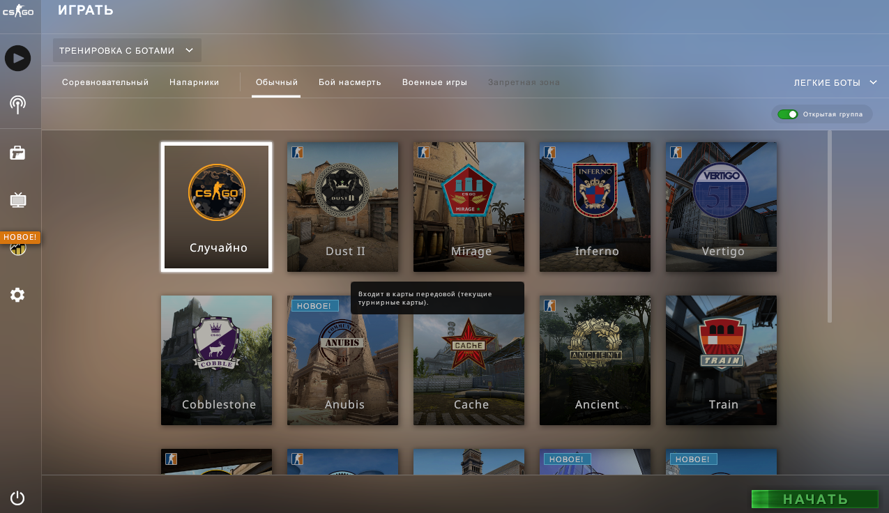Open the Watch TV icon in the sidebar
889x513 pixels.
tap(17, 201)
